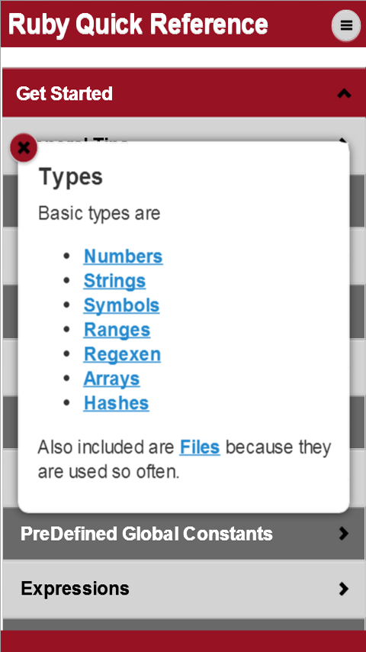Screen dimensions: 366x652
Task: Close the Types popup with the X icon
Action: (24, 147)
